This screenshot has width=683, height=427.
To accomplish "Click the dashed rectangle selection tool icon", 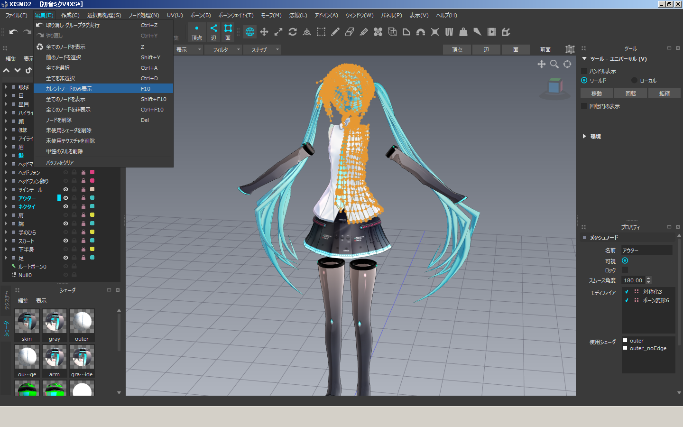I will pos(321,32).
